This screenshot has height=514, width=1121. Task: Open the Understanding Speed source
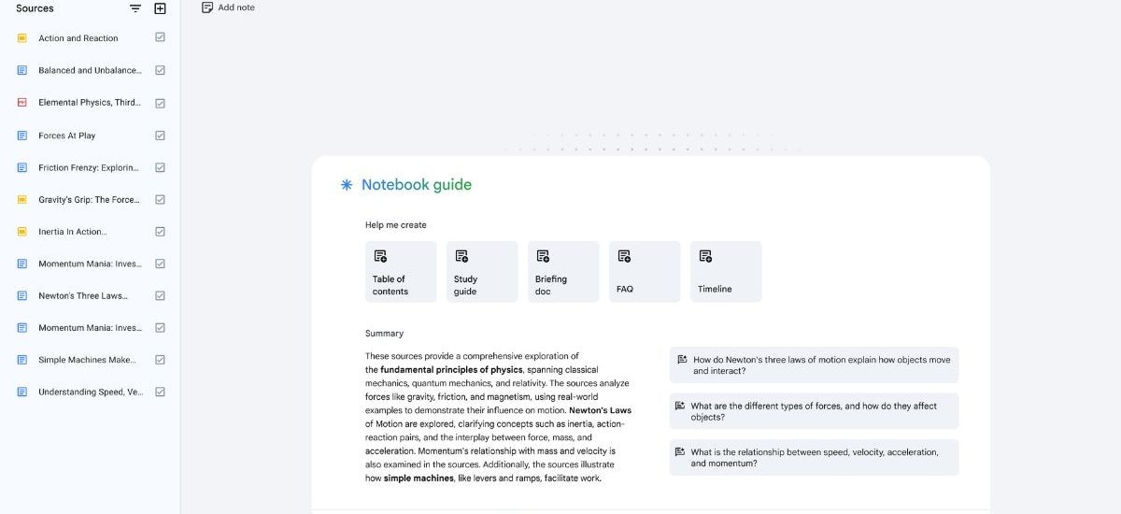[x=90, y=393]
